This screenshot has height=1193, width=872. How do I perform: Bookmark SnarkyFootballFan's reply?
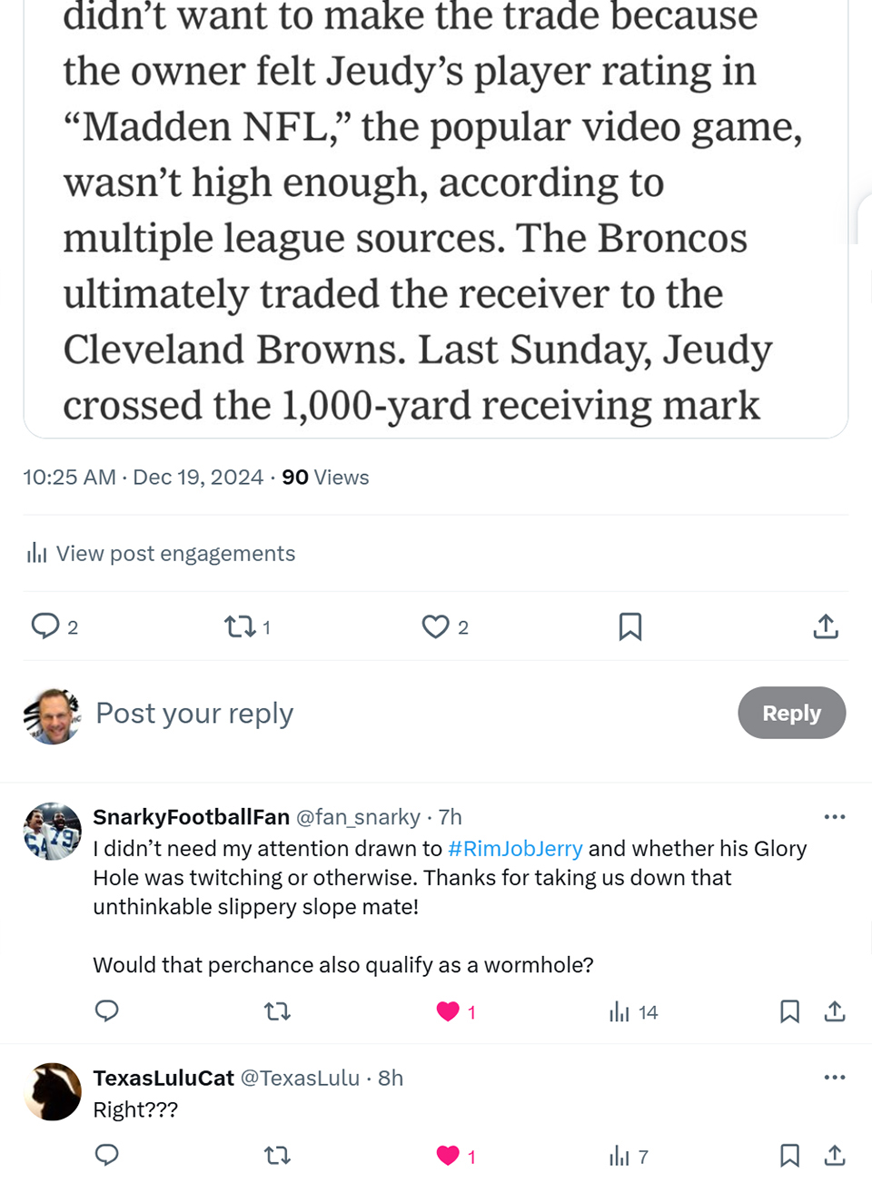point(789,1011)
